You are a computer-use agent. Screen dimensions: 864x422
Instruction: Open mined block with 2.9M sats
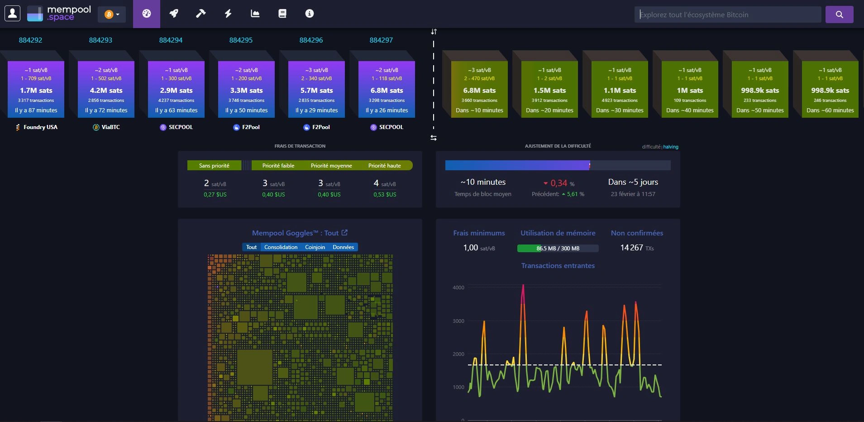tap(177, 90)
